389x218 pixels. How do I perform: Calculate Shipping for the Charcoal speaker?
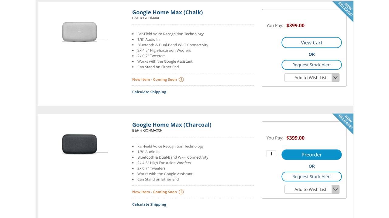pyautogui.click(x=149, y=204)
